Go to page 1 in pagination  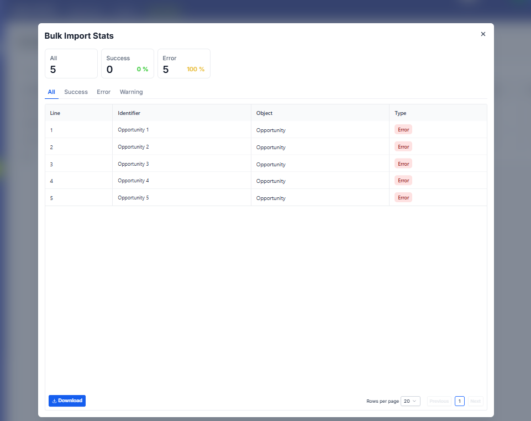pyautogui.click(x=459, y=401)
